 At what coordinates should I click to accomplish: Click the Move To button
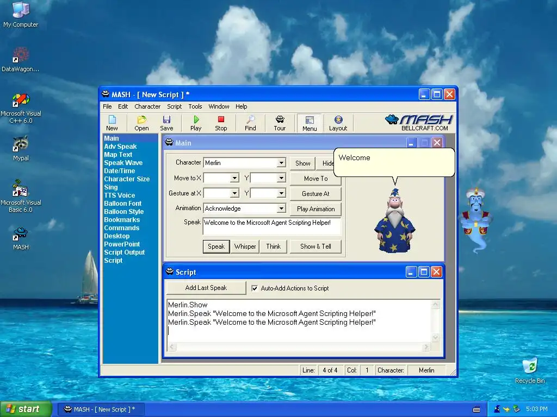click(x=315, y=178)
